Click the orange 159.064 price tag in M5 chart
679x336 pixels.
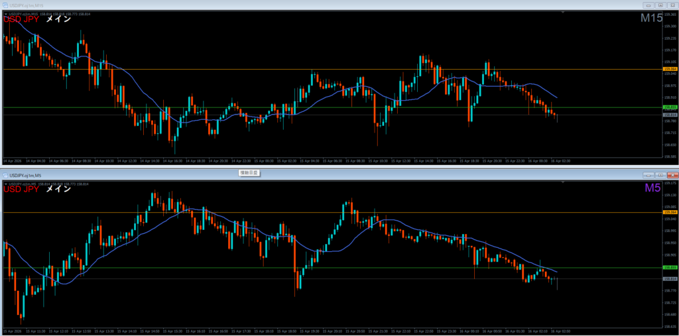click(670, 212)
